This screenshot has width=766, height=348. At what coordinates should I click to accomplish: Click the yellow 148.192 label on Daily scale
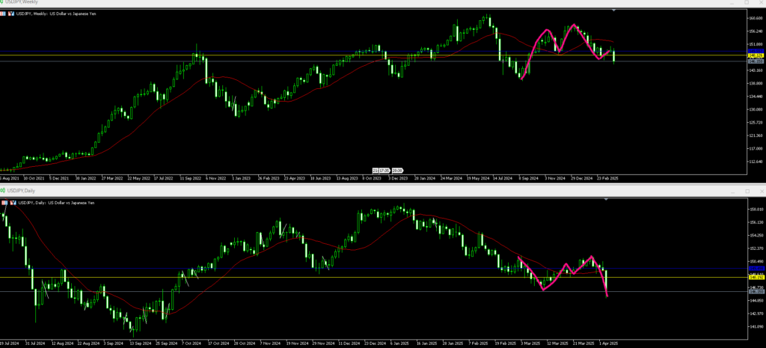[756, 277]
